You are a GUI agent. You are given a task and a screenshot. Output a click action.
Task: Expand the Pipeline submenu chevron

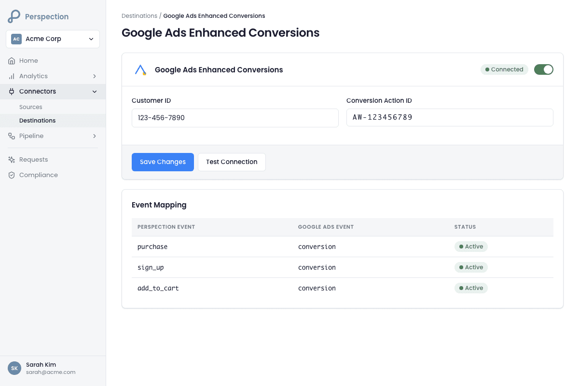[x=95, y=136]
